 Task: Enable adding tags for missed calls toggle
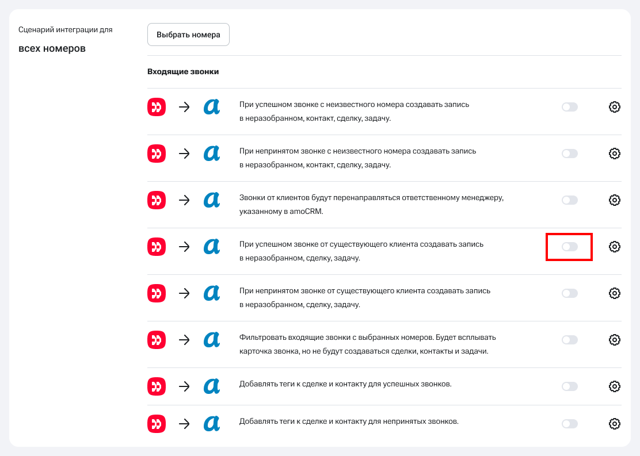(569, 424)
